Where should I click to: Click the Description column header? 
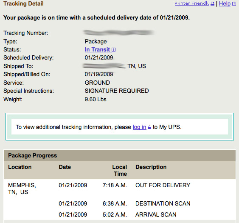[151, 167]
